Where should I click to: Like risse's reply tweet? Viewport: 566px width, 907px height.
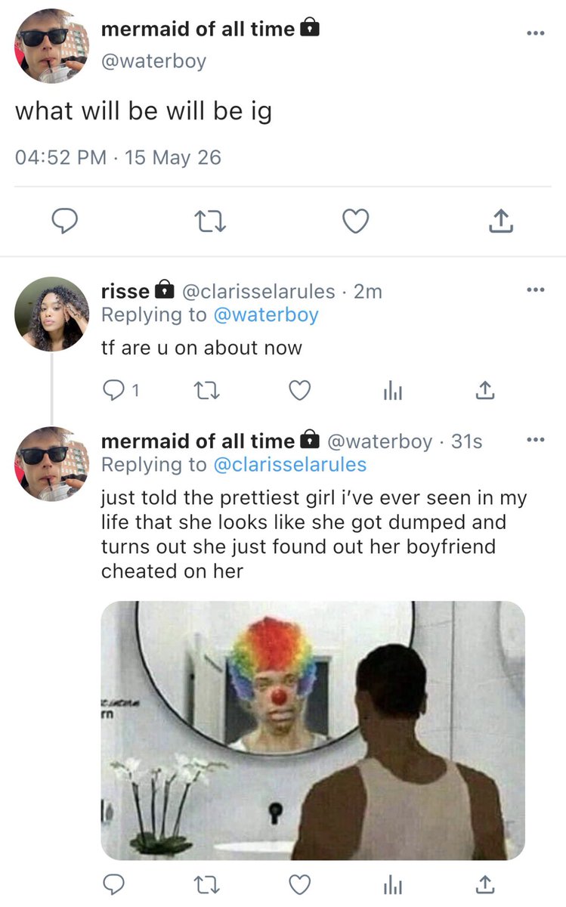[300, 391]
